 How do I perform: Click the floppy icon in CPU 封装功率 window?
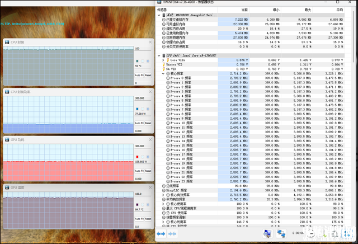pyautogui.click(x=7, y=92)
